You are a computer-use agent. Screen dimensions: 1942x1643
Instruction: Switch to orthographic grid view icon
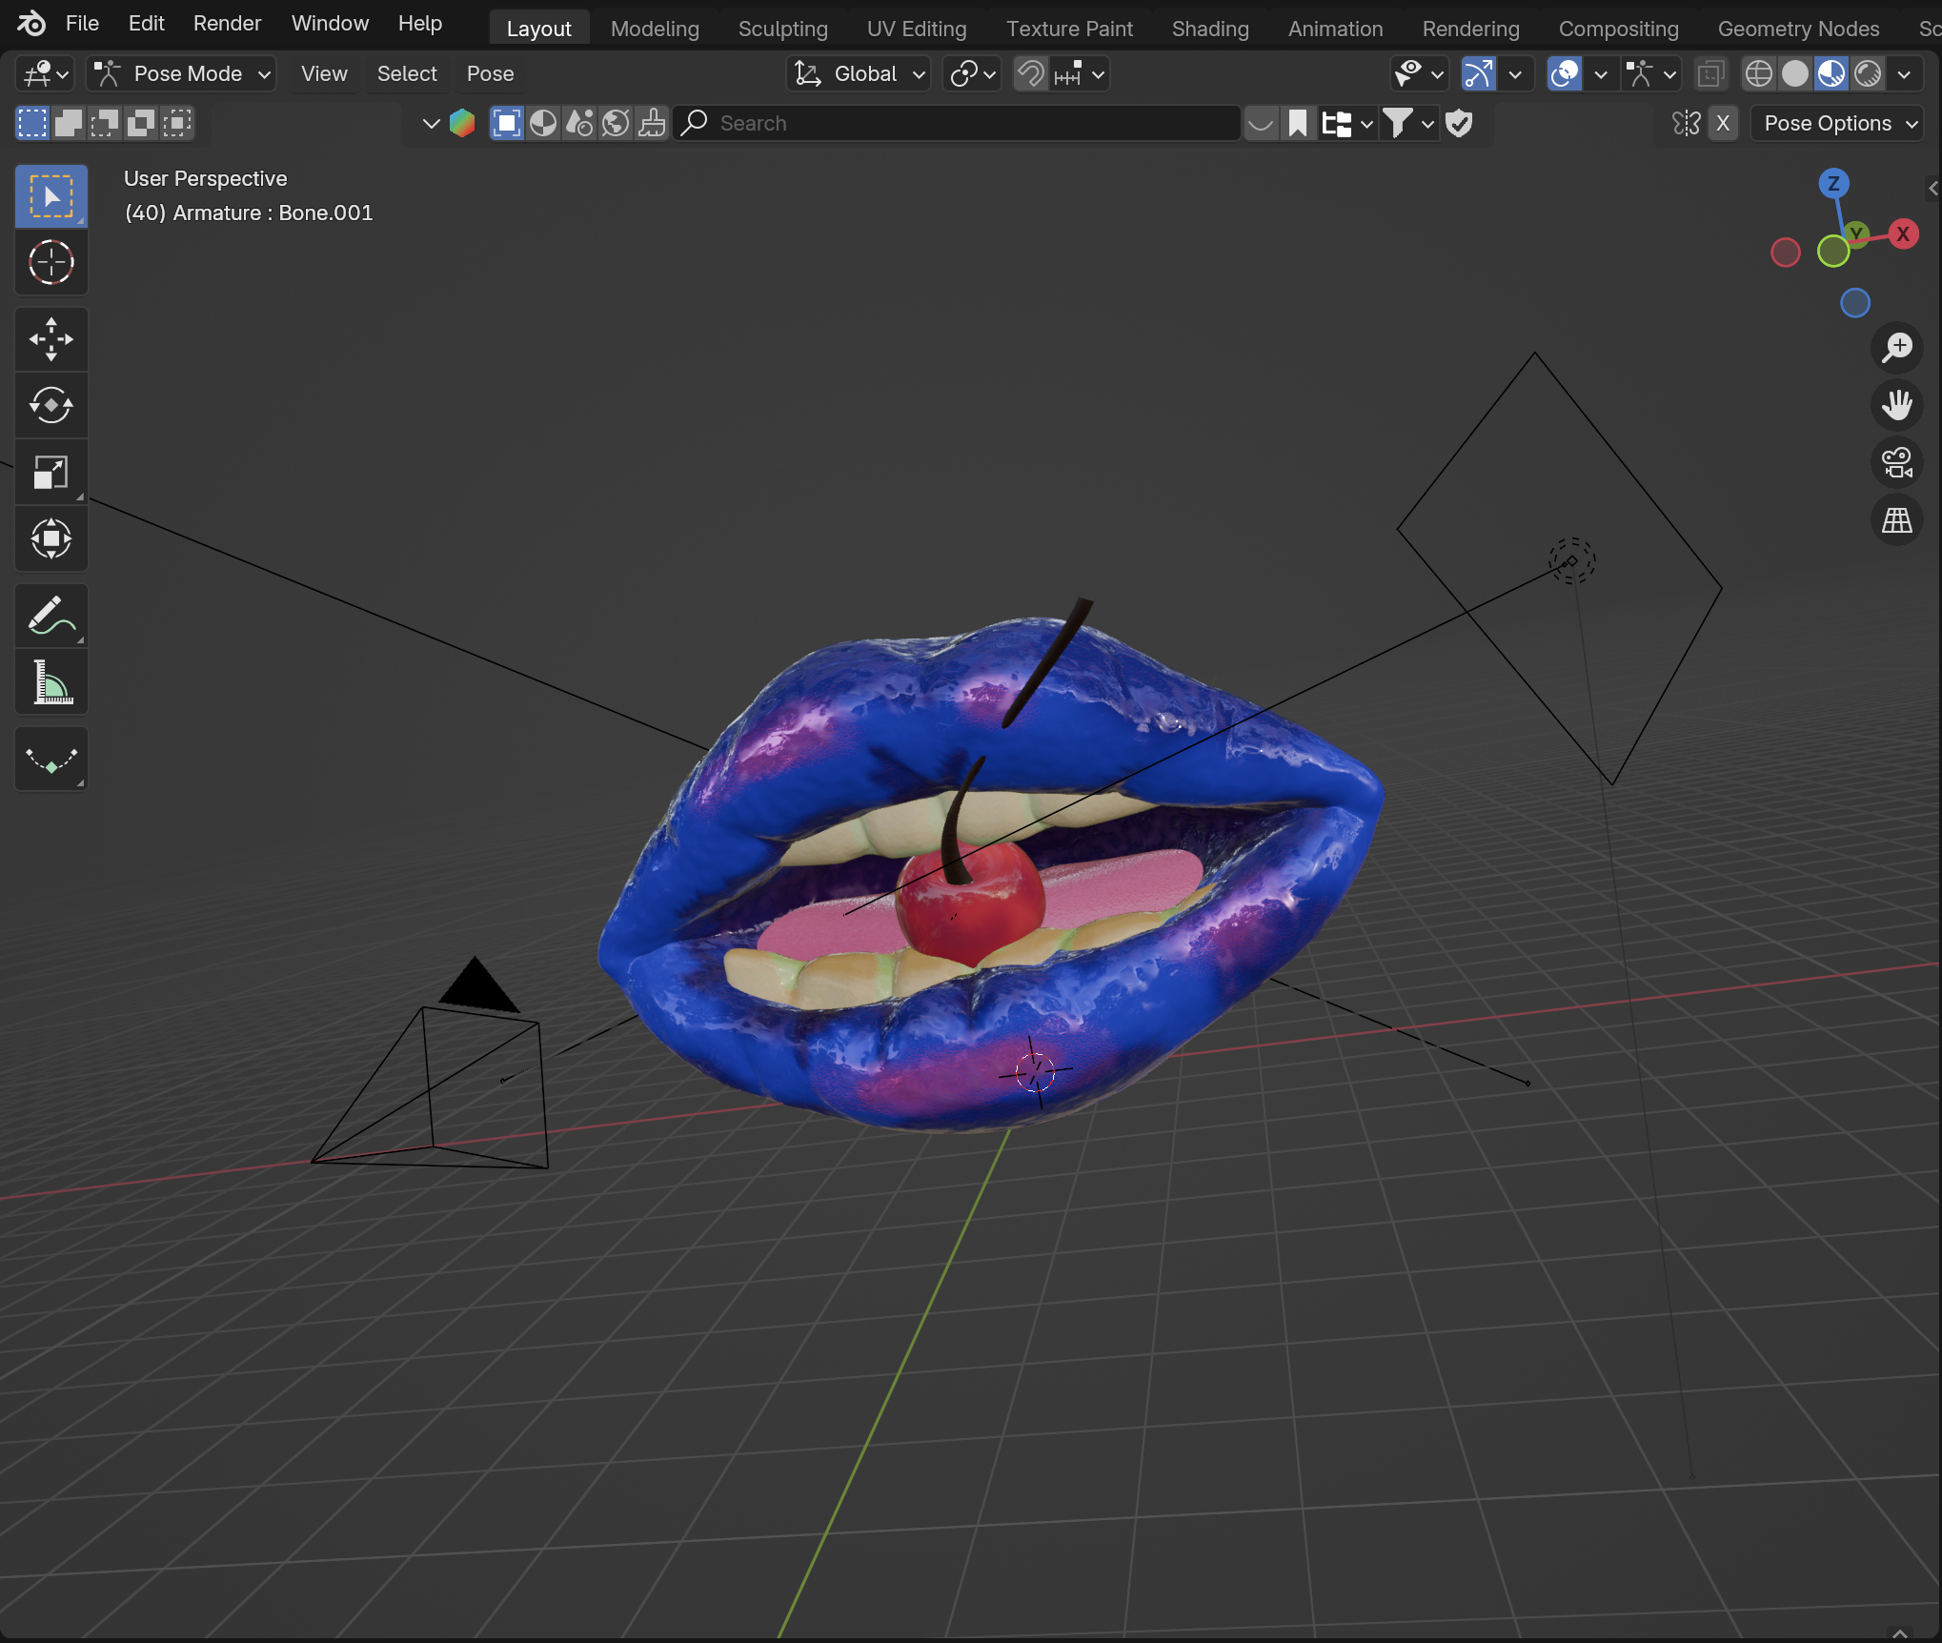(x=1896, y=520)
